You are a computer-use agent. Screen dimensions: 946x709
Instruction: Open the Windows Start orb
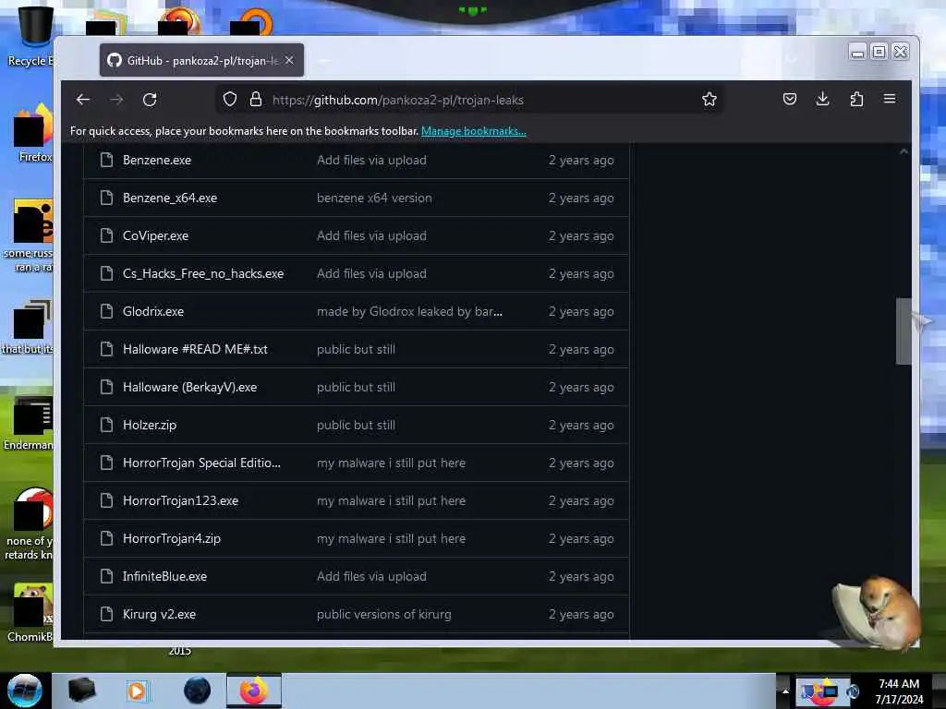[x=24, y=691]
